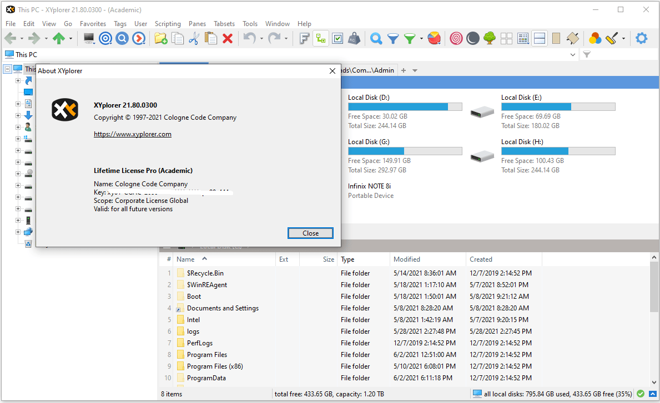This screenshot has width=660, height=403.
Task: Sort list by Modified column header
Action: point(427,259)
